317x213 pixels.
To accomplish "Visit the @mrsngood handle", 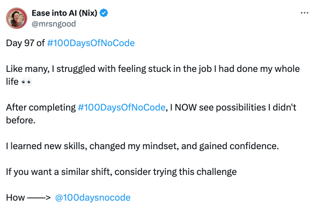I will (x=54, y=24).
